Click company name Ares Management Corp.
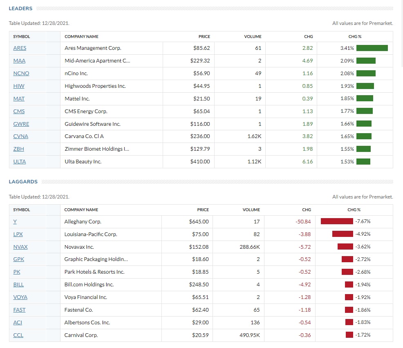The image size is (403, 348). pos(93,48)
